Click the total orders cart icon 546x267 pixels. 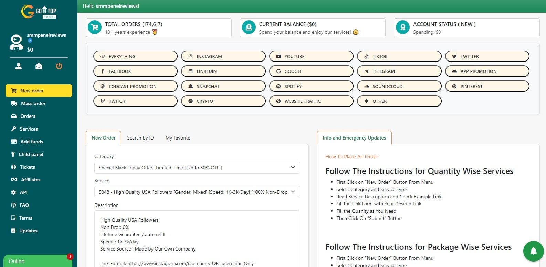[x=95, y=27]
